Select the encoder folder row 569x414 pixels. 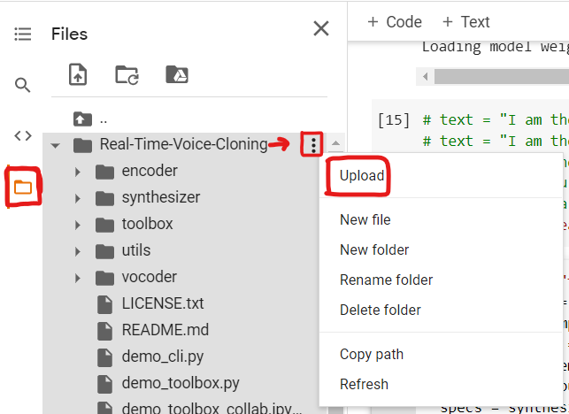click(x=181, y=172)
